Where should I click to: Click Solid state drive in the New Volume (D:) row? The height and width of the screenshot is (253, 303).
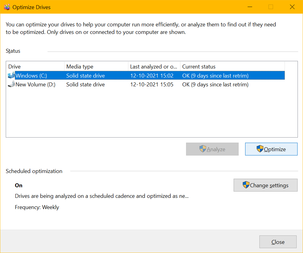(85, 85)
